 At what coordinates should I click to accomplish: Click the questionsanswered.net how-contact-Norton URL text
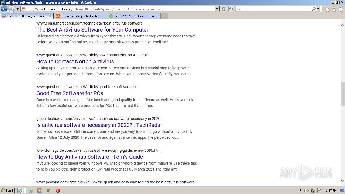point(92,55)
